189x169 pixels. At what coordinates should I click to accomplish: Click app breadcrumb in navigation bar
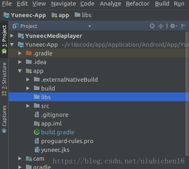pyautogui.click(x=60, y=15)
